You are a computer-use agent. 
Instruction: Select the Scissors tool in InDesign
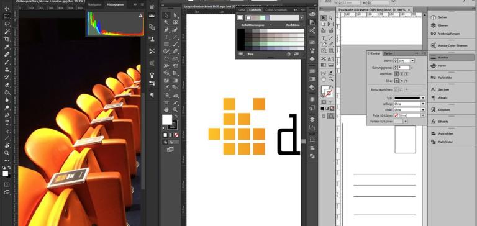[324, 58]
